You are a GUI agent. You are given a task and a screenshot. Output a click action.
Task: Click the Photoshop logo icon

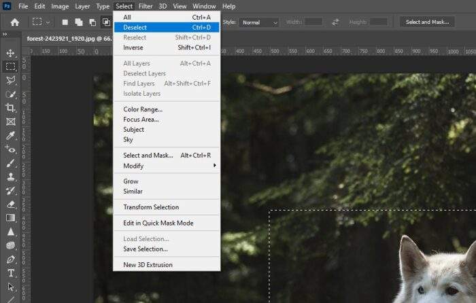click(7, 6)
